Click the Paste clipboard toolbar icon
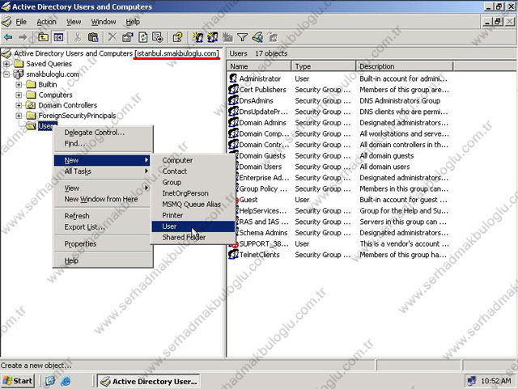Screen dimensions: 518x389 93,37
